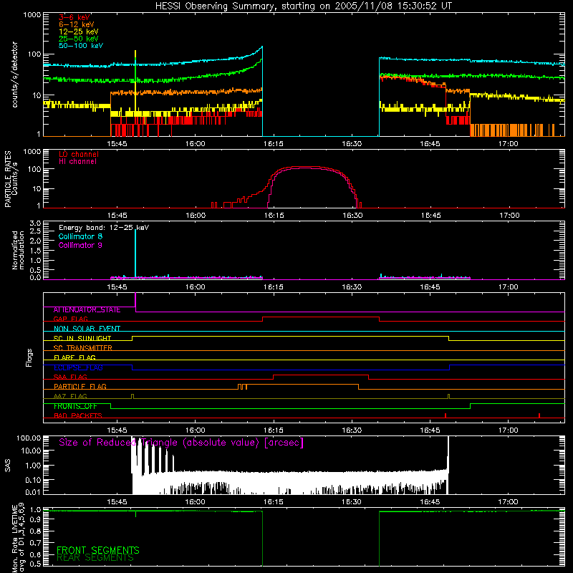The image size is (573, 573).
Task: Click the Flags axis label
Action: point(29,357)
